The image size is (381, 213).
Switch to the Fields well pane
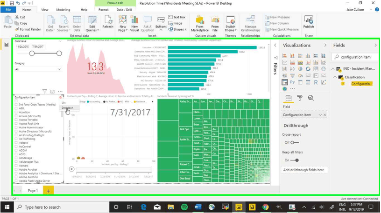tap(289, 98)
